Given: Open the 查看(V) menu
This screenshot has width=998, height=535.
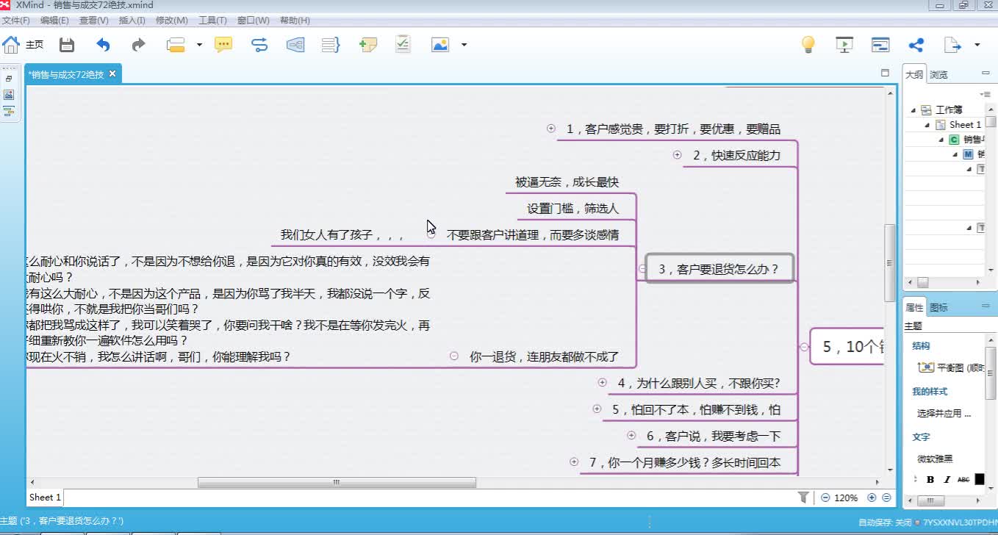Looking at the screenshot, I should [x=93, y=21].
